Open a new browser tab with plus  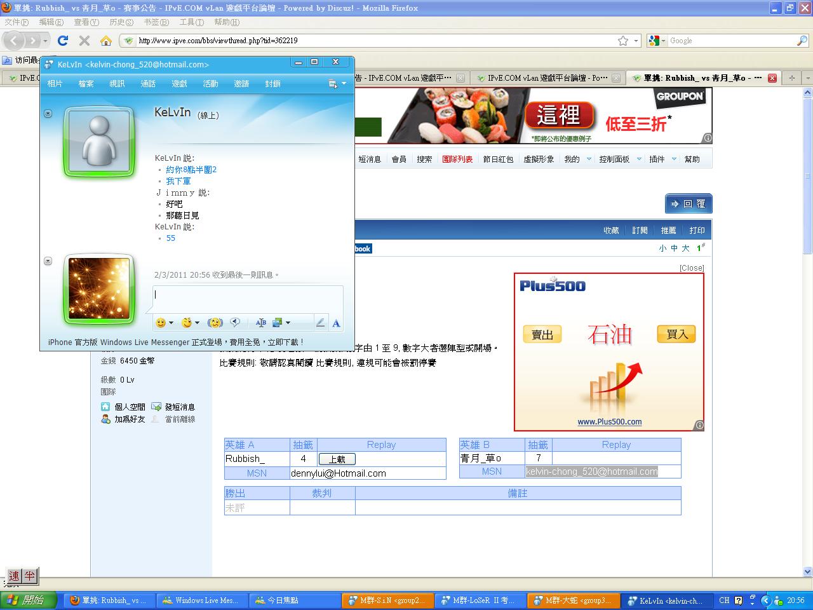pyautogui.click(x=791, y=78)
